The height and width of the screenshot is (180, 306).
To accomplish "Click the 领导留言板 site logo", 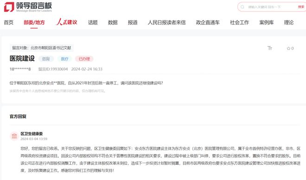I will coord(28,7).
